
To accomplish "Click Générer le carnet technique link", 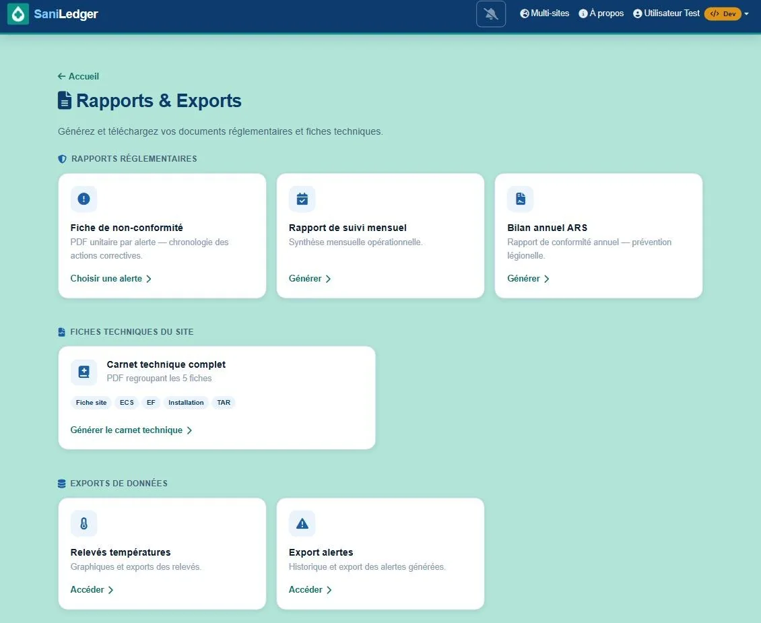I will [x=131, y=430].
